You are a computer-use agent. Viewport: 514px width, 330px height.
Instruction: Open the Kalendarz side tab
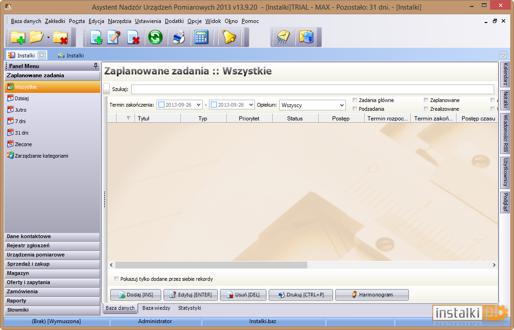tap(505, 74)
